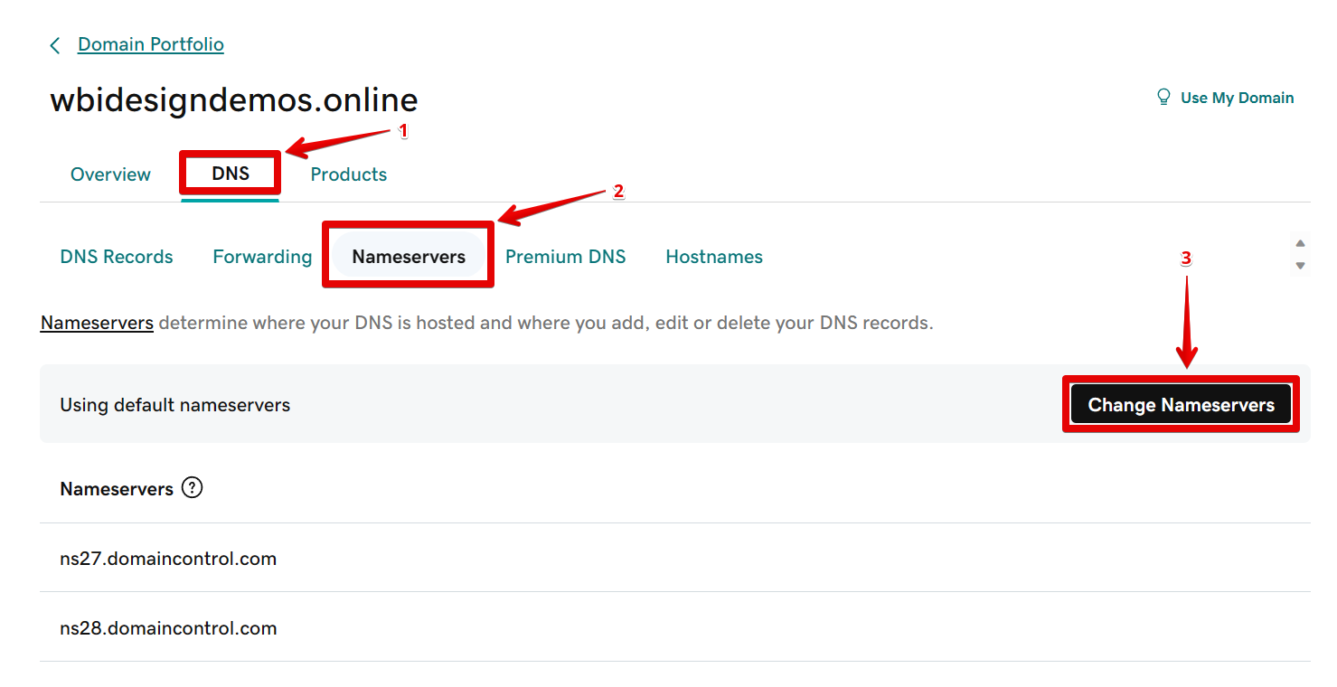This screenshot has width=1337, height=687.
Task: Click the back chevron beside Domain Portfolio
Action: 56,45
